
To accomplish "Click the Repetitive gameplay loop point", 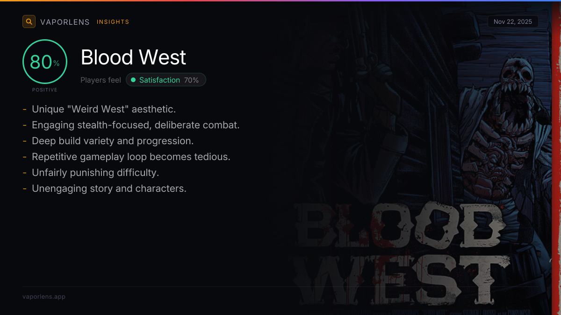I will pos(131,157).
